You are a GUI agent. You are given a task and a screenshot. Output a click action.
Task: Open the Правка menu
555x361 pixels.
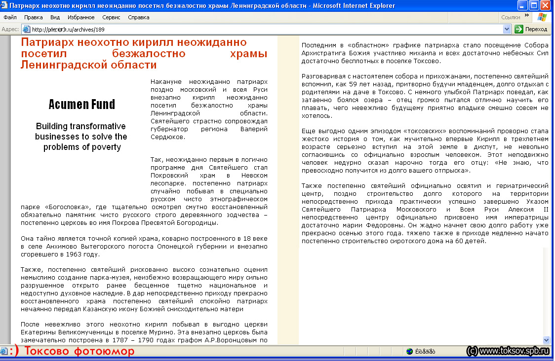point(33,17)
